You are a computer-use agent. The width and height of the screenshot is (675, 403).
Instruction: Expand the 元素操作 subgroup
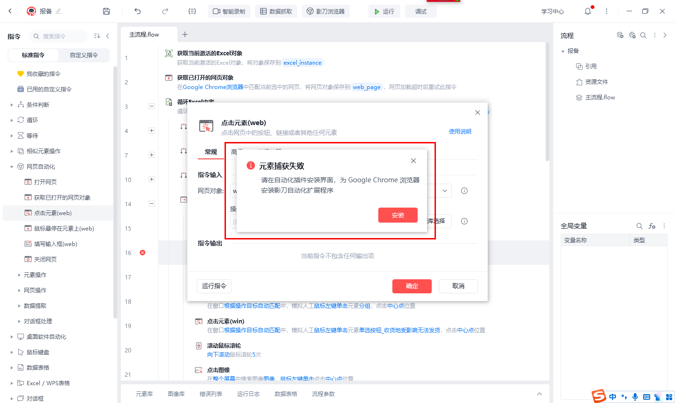19,275
